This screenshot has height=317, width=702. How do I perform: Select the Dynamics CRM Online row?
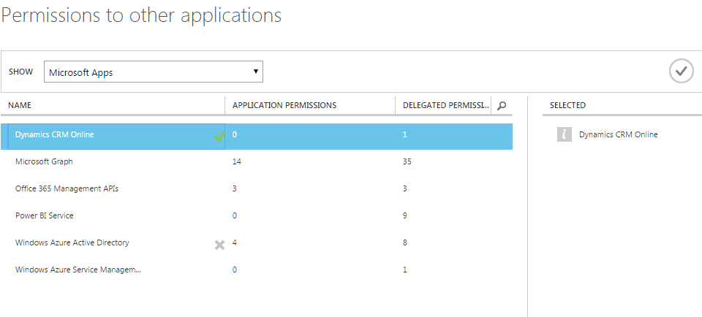pos(257,137)
